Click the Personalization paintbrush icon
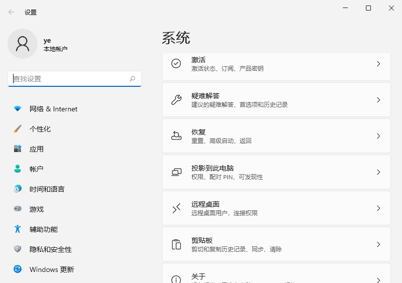402x283 pixels. coord(18,129)
